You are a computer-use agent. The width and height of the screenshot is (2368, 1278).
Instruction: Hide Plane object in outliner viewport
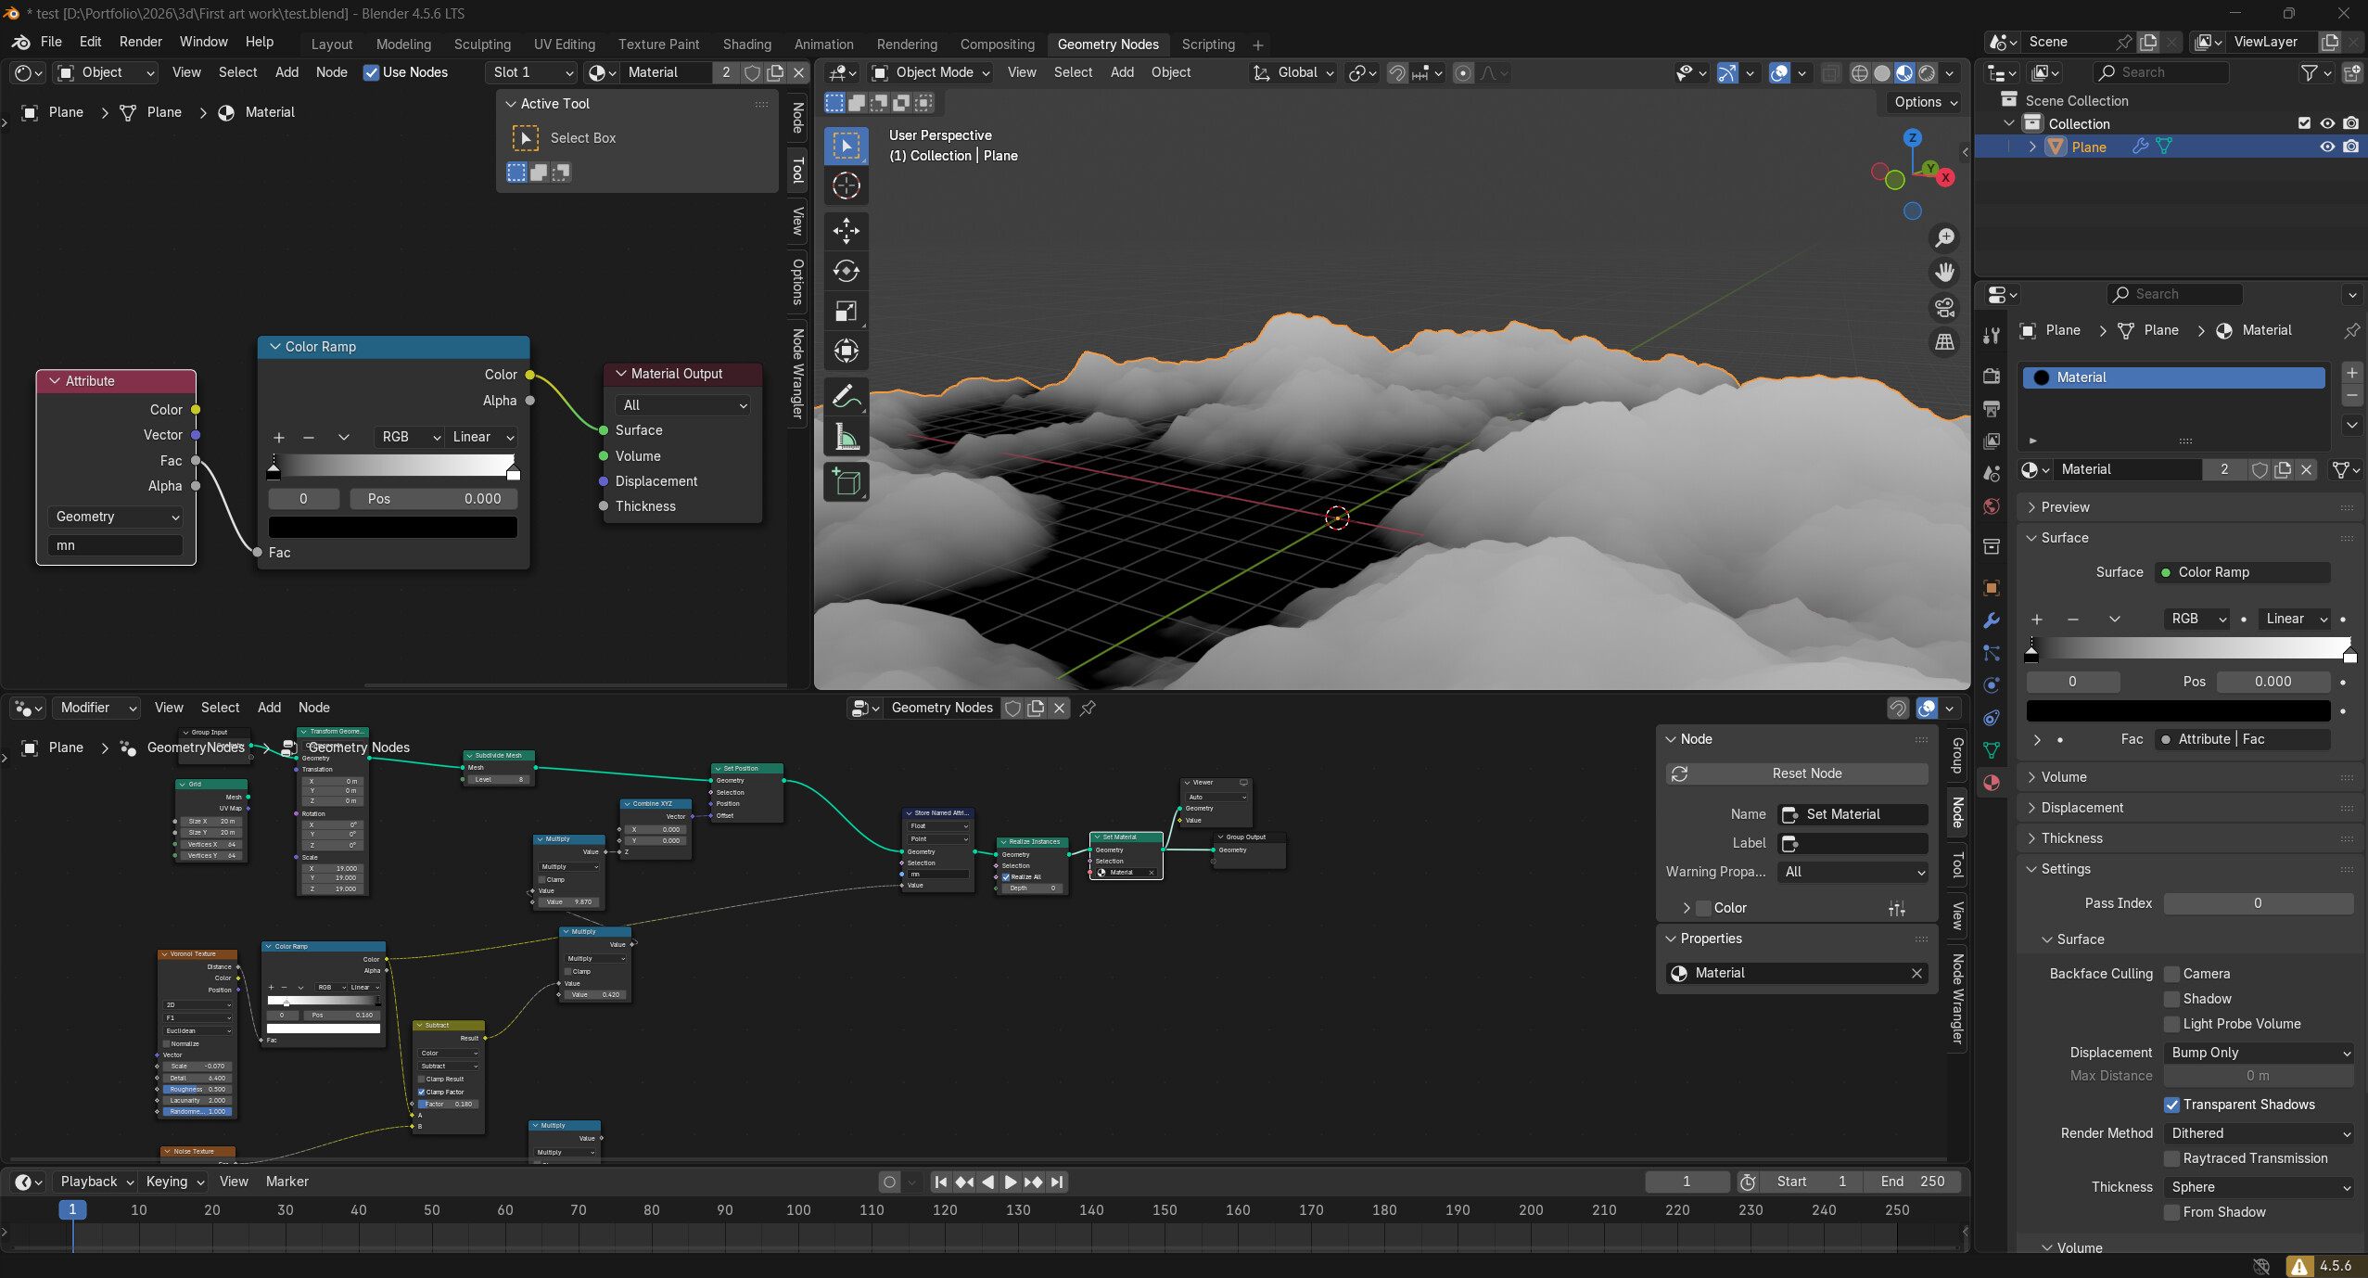(2326, 147)
